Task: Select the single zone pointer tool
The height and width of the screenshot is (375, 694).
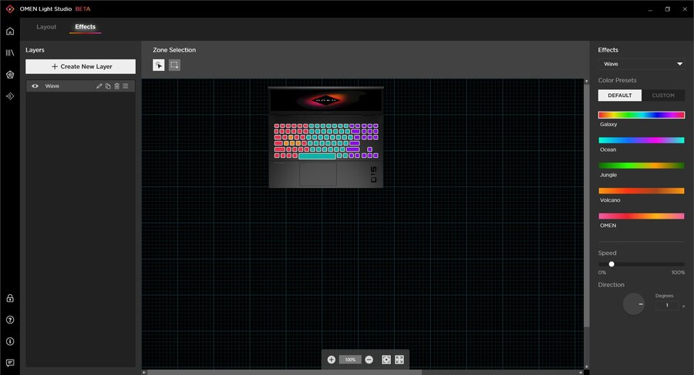Action: 158,65
